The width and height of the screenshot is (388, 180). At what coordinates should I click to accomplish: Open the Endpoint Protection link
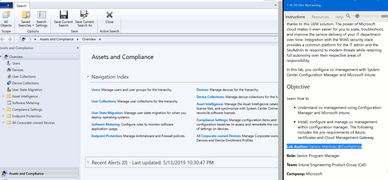click(106, 136)
